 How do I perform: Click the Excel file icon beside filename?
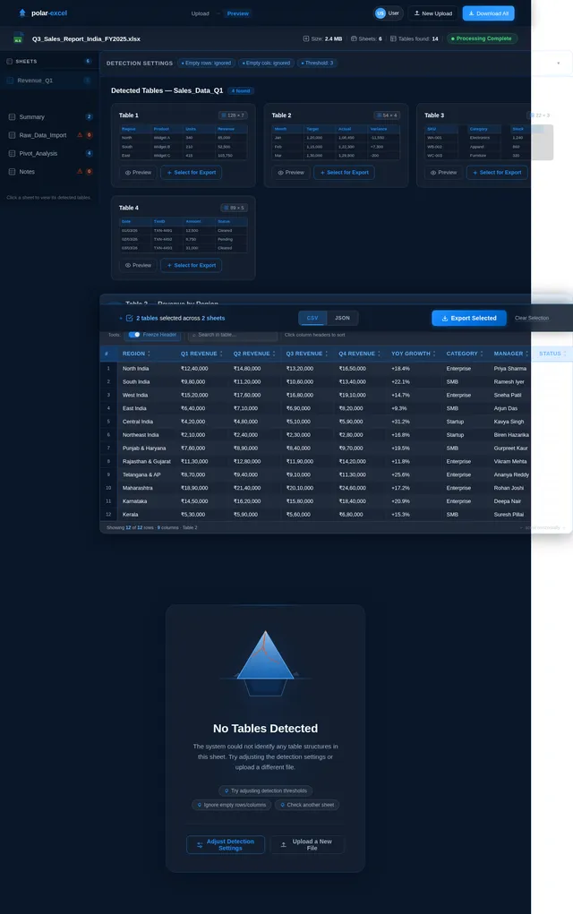click(18, 38)
